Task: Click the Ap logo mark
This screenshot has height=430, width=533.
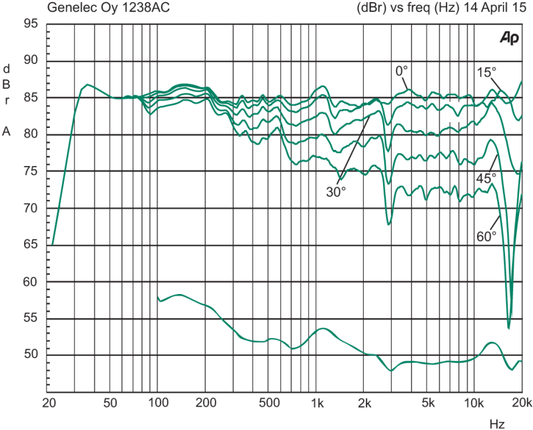Action: pos(509,39)
